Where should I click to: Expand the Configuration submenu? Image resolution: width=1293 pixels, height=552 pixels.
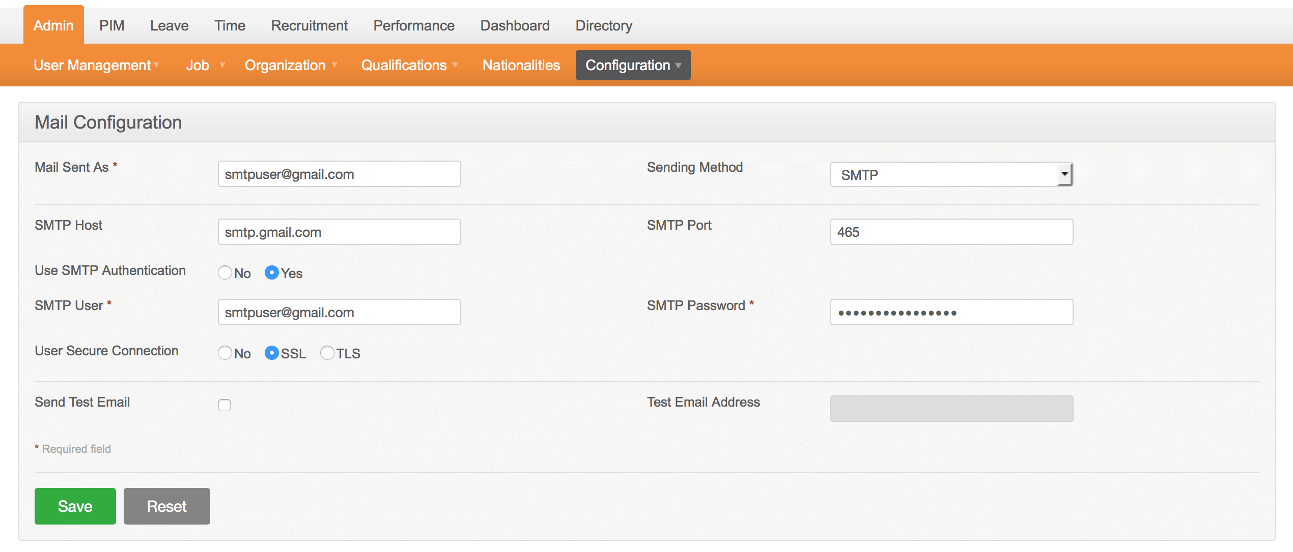[x=633, y=66]
